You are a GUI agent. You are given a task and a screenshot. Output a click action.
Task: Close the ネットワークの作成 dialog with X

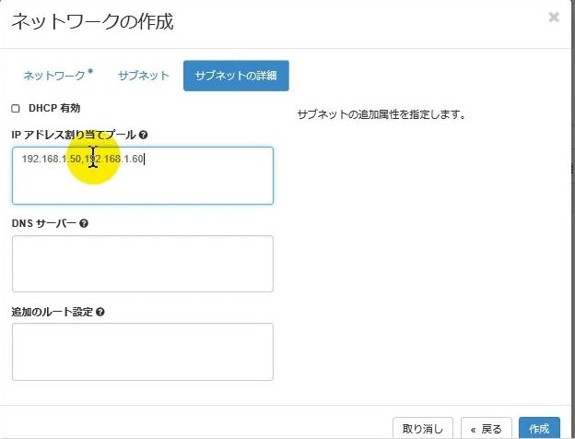(x=554, y=17)
